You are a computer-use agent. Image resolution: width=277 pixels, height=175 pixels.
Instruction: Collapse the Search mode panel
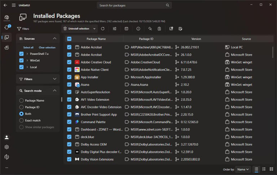click(55, 91)
